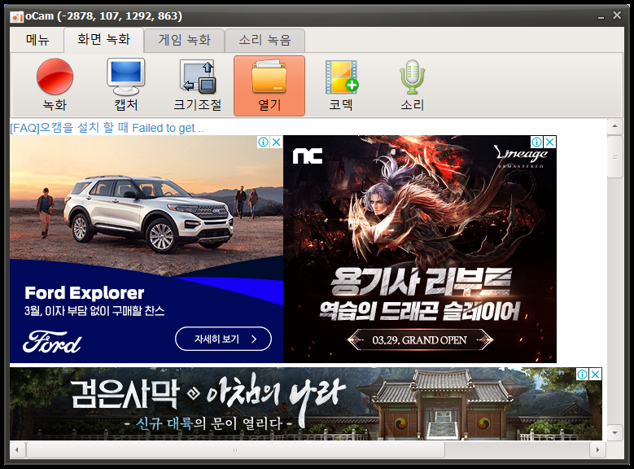634x469 pixels.
Task: Open the 코덱 codec settings
Action: pos(341,85)
